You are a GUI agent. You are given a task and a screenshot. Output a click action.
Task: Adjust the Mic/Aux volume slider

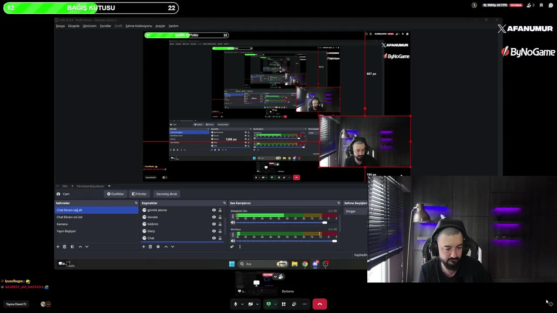click(x=286, y=241)
